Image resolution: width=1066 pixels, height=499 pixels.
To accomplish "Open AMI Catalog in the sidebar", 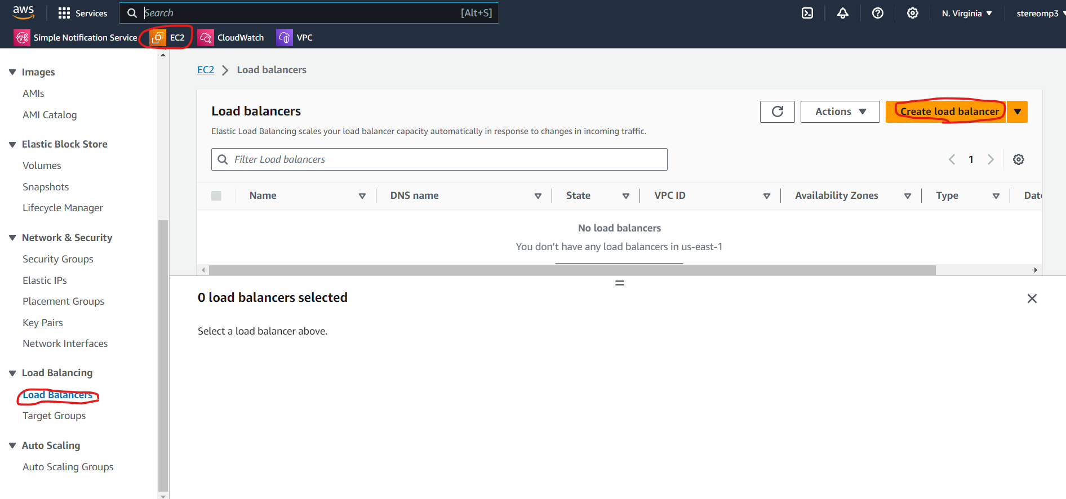I will (50, 115).
